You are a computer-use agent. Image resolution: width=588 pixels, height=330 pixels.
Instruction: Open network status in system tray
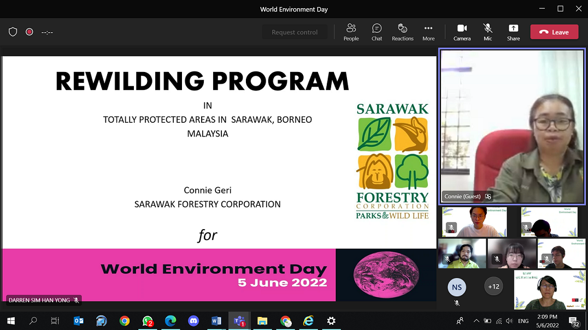point(499,321)
